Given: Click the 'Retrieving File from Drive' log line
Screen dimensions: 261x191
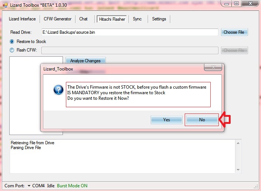Looking at the screenshot, I should click(33, 143).
